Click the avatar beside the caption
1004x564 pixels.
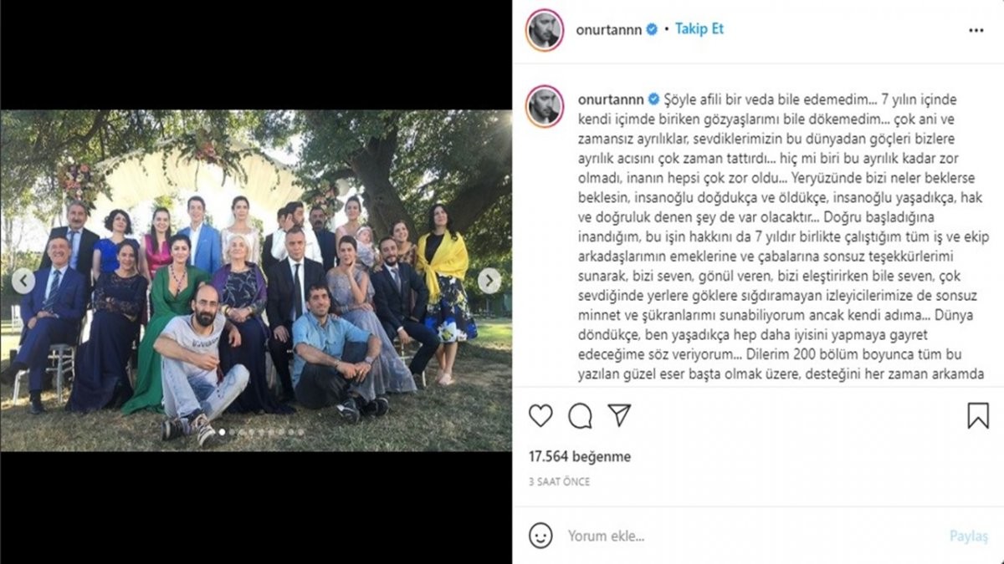pos(545,106)
